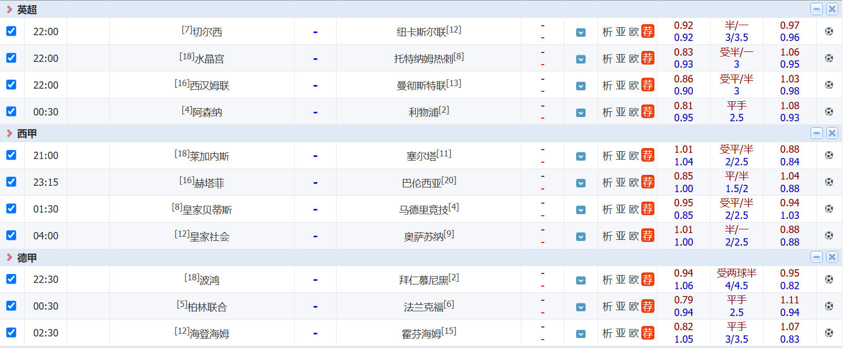Viewport: 844px width, 348px height.
Task: Open 析 analysis link for 皇家贝蒂斯 match
Action: click(608, 209)
